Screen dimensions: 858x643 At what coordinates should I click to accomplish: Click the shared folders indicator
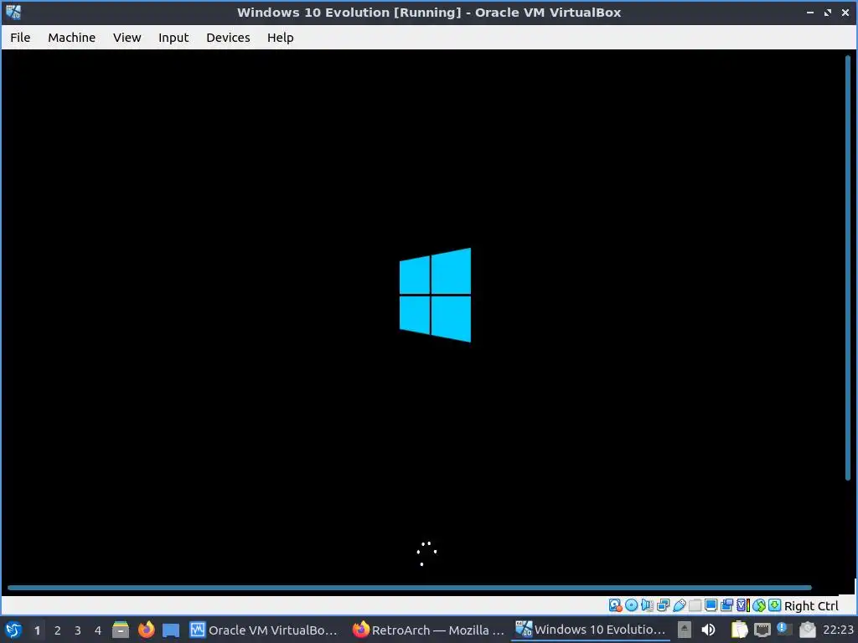click(x=695, y=605)
